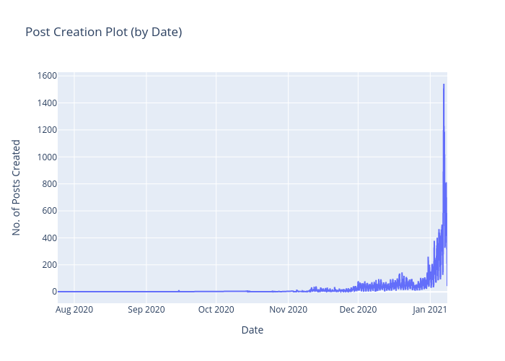Image resolution: width=505 pixels, height=361 pixels.
Task: Select the 'Nov 2020' x-axis tick label
Action: click(288, 310)
